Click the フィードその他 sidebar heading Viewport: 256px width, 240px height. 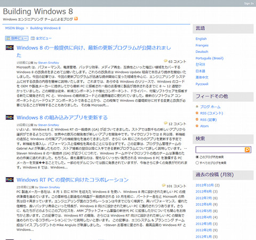click(x=212, y=97)
